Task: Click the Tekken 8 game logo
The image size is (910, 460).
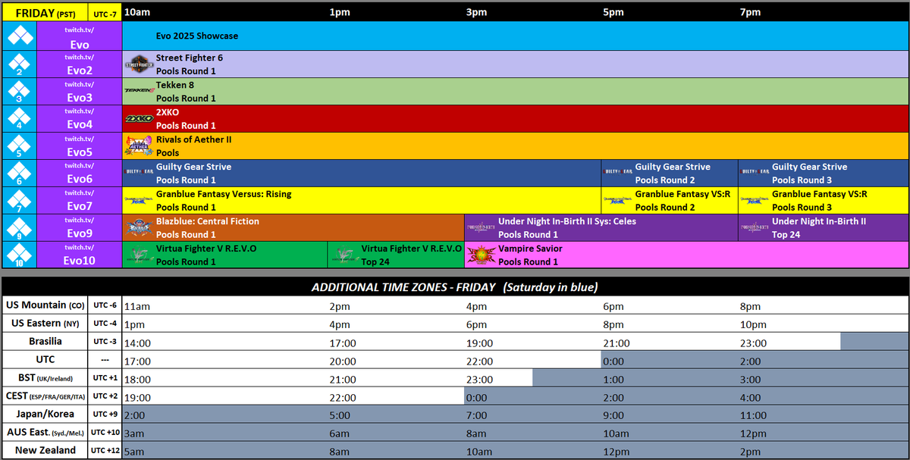Action: tap(139, 92)
